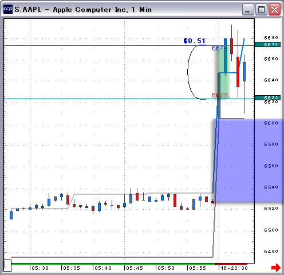Click the 6640 price scale label
Viewport: 284px width, 275px height.
click(271, 80)
